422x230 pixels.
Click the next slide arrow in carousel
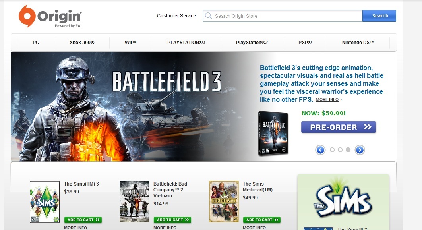pyautogui.click(x=360, y=150)
